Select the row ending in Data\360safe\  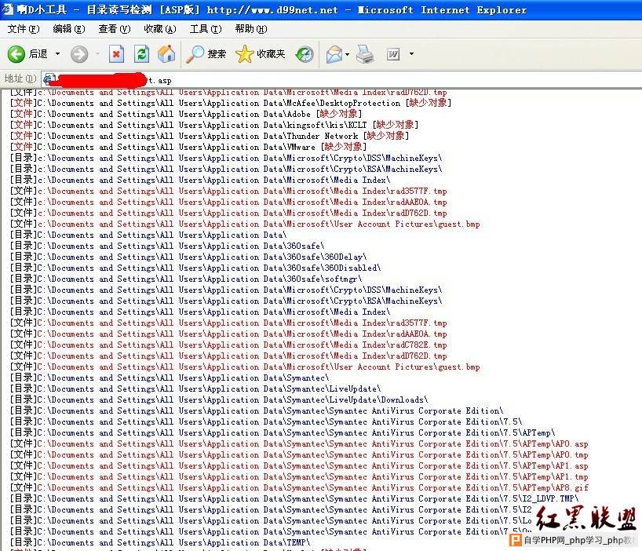pyautogui.click(x=167, y=246)
